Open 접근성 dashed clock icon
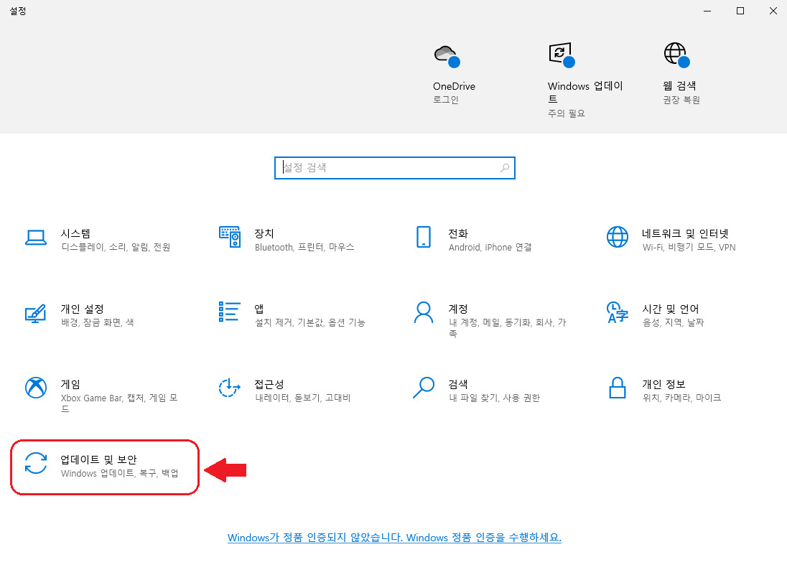 click(x=229, y=388)
